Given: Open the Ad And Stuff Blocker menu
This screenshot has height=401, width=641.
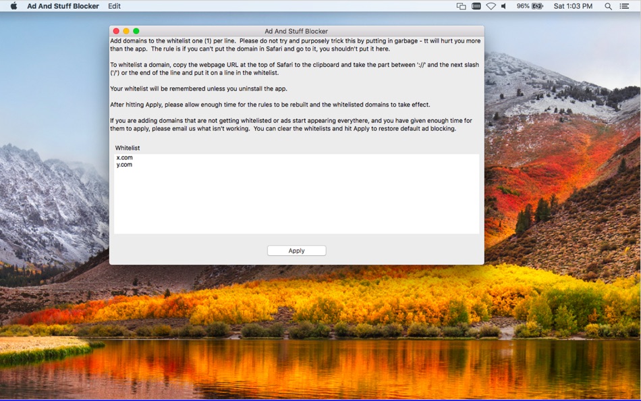Looking at the screenshot, I should [x=63, y=6].
